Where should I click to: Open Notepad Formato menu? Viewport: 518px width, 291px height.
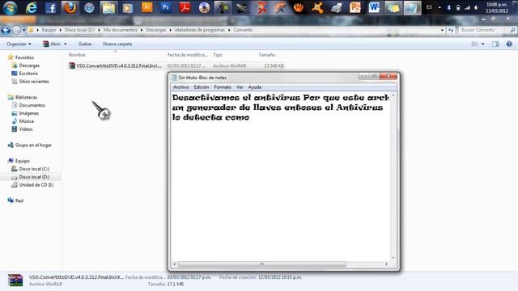pyautogui.click(x=223, y=87)
